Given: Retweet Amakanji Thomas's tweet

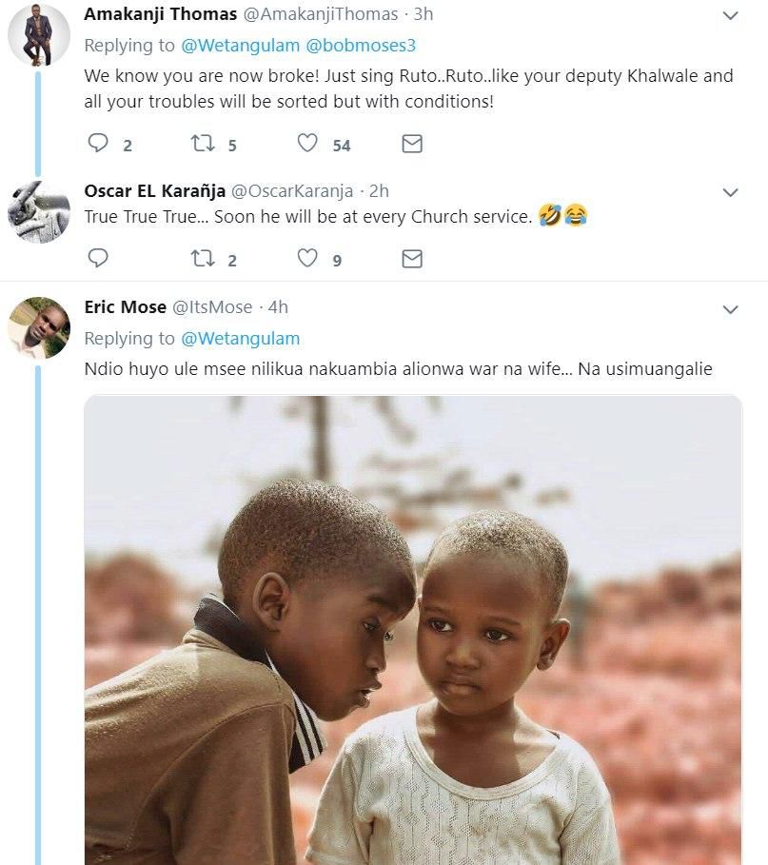Looking at the screenshot, I should pyautogui.click(x=203, y=144).
